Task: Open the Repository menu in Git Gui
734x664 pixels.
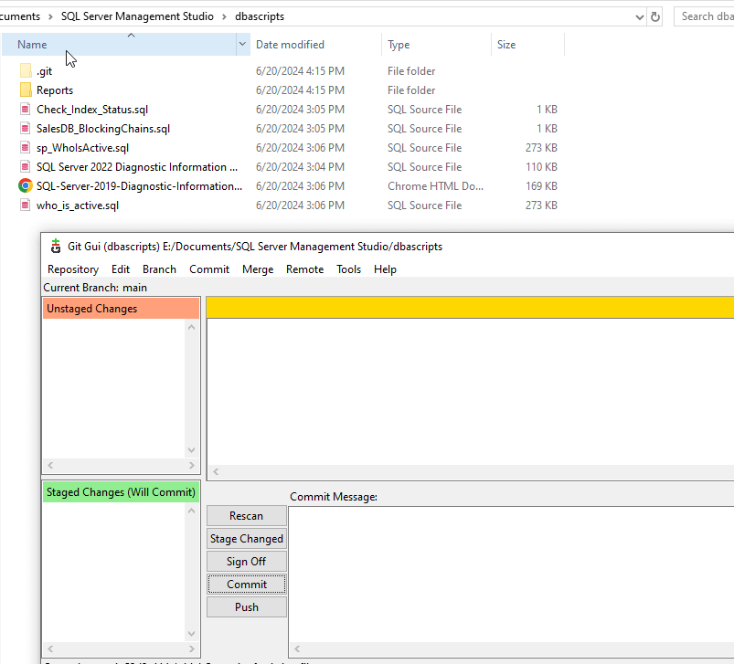Action: 73,269
